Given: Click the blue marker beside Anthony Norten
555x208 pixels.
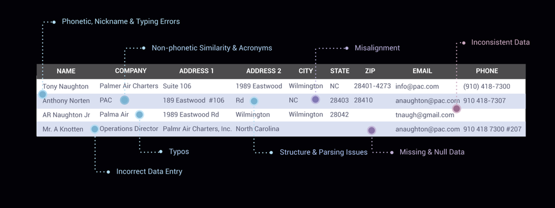Looking at the screenshot, I should pyautogui.click(x=43, y=94).
